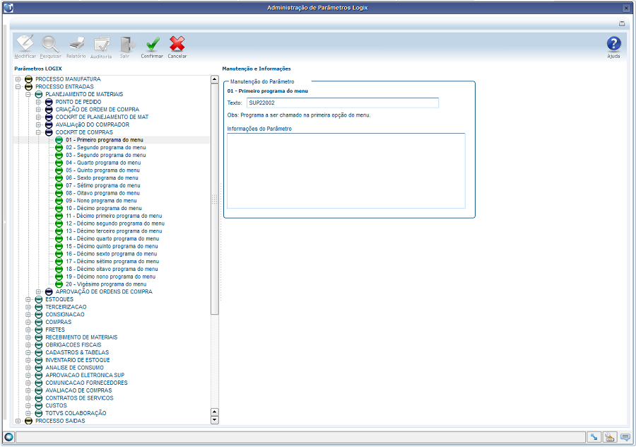Screen dimensions: 636x447
Task: Click the Texto field containing SUP22002
Action: click(x=342, y=103)
